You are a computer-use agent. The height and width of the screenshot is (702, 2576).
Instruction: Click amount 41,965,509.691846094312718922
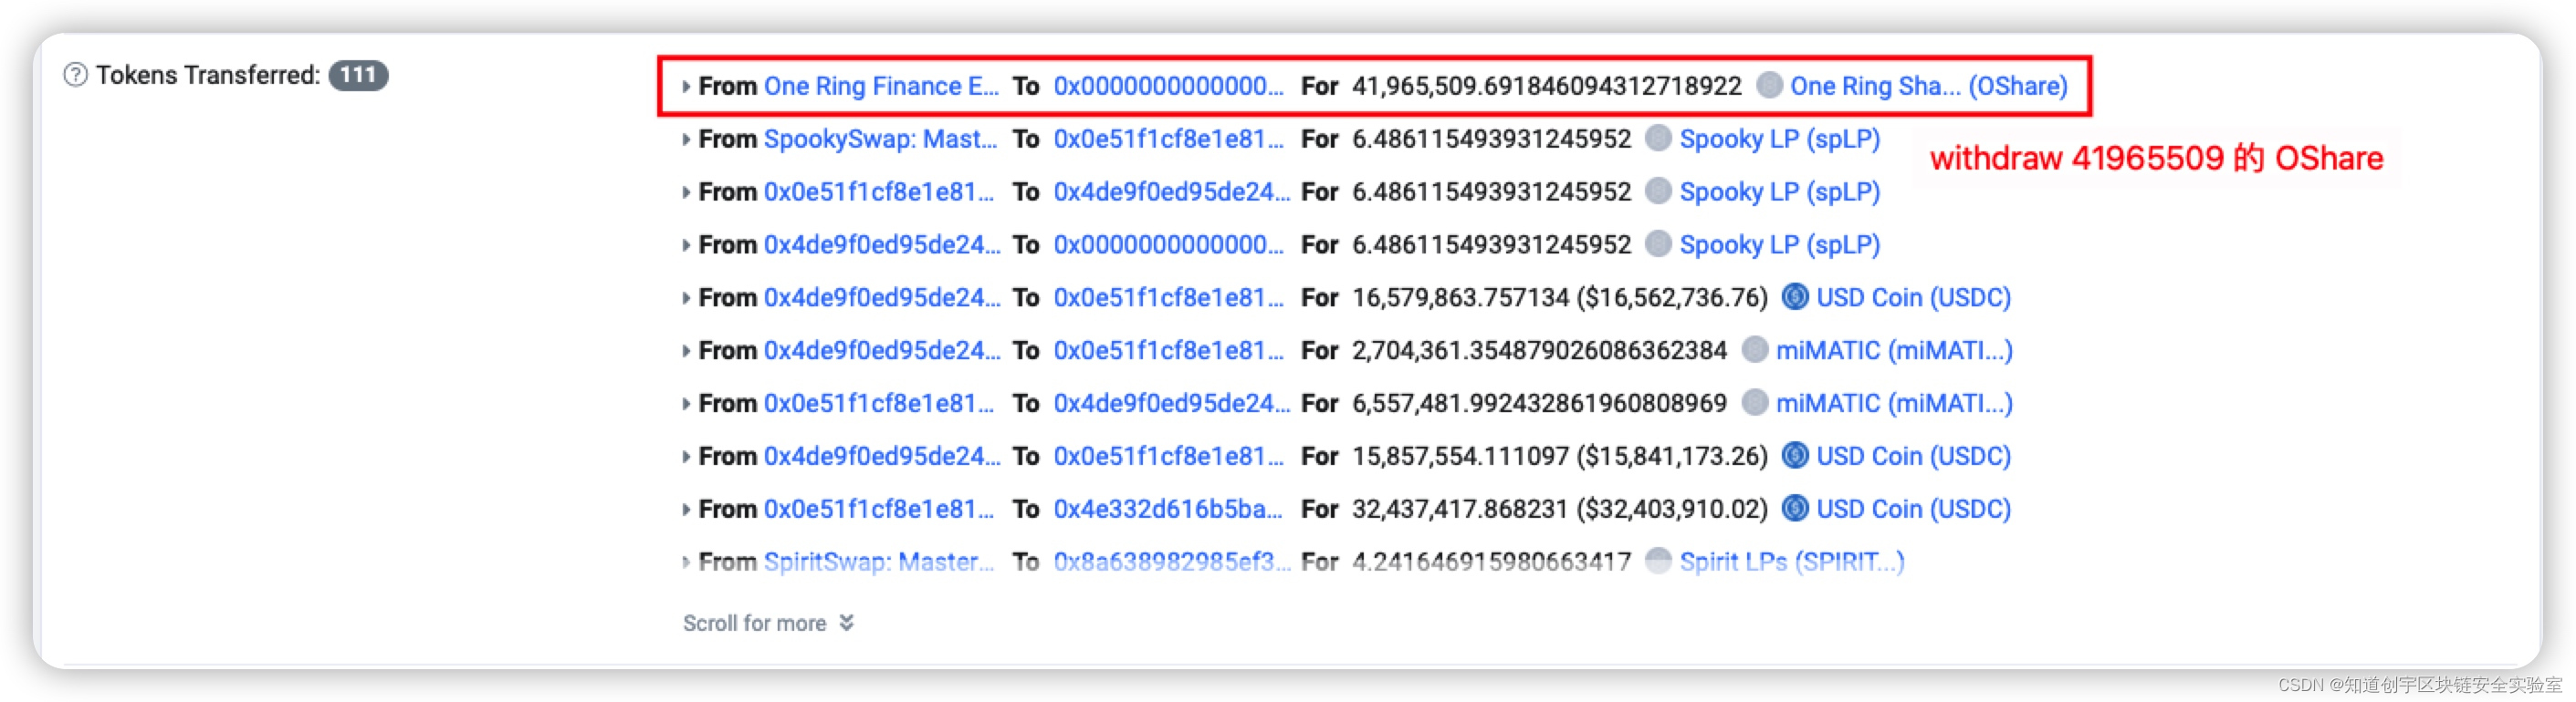(x=1547, y=86)
